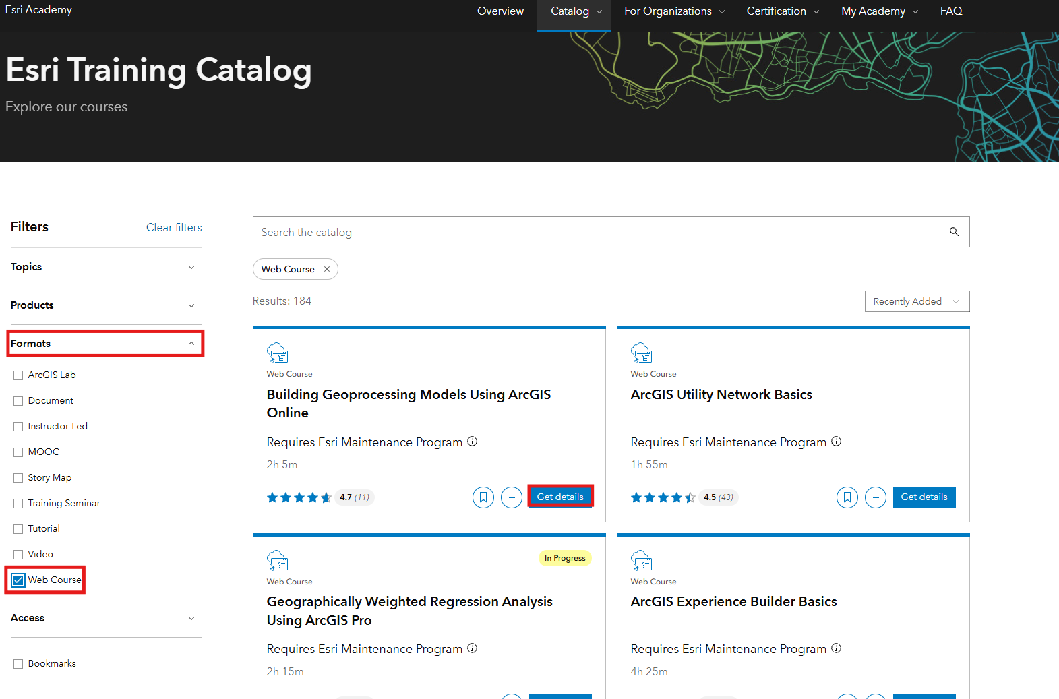Add Building Geoprocessing Models course via plus icon
The height and width of the screenshot is (699, 1059).
pos(512,497)
